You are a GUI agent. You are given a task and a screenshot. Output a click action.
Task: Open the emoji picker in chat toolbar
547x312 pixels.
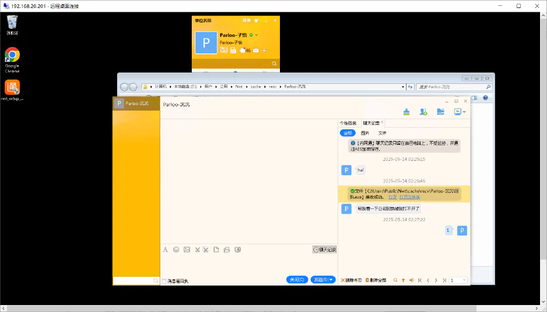tap(176, 249)
